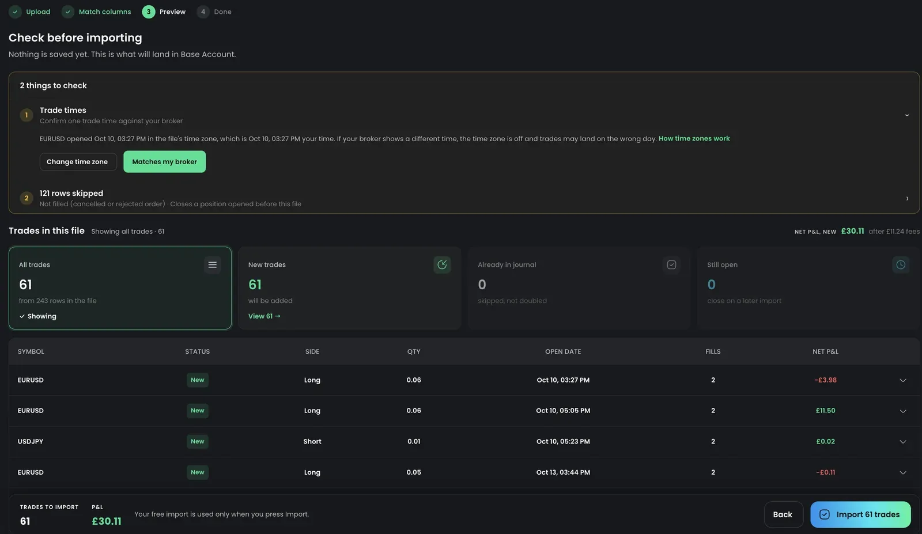
Task: Click the SYMBOL column header
Action: coord(31,351)
